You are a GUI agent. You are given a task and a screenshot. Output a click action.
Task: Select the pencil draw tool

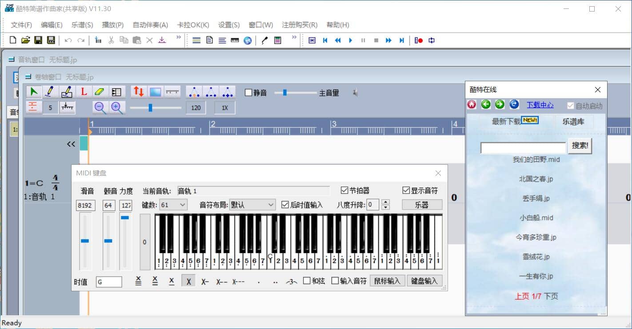[50, 92]
